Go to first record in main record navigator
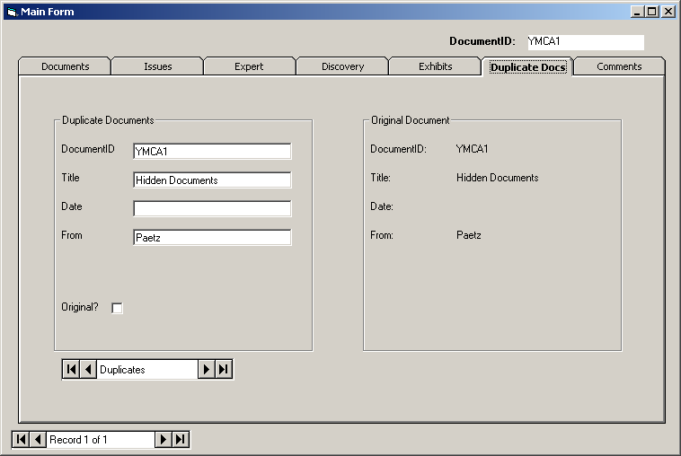The image size is (681, 456). click(21, 439)
